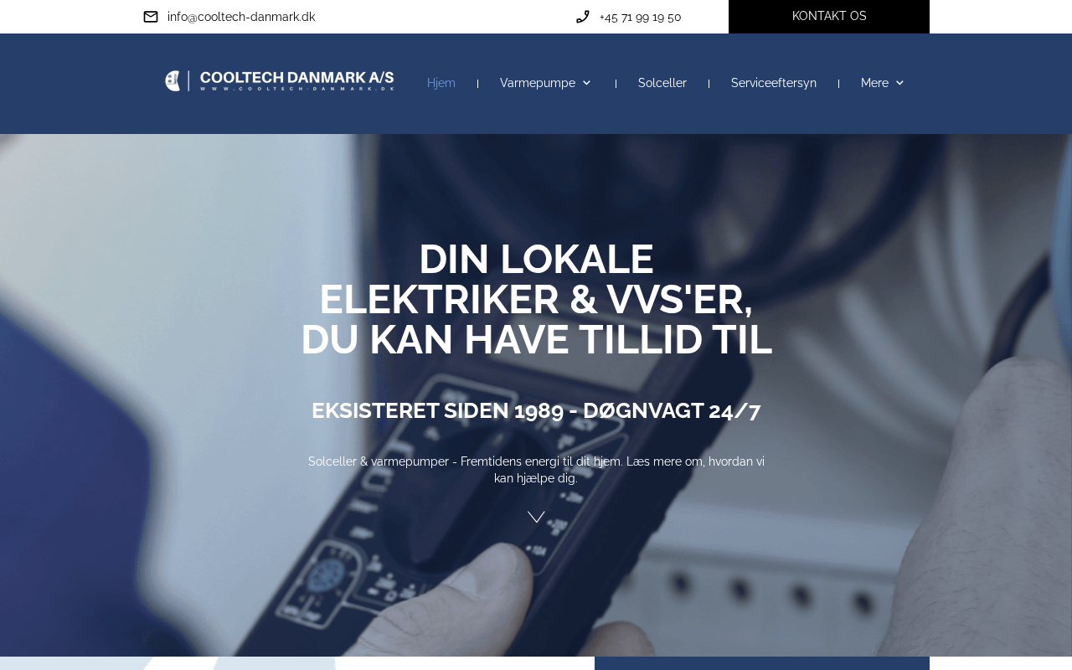This screenshot has width=1072, height=670.
Task: Click the white down-arrow in the hero
Action: coord(536,517)
